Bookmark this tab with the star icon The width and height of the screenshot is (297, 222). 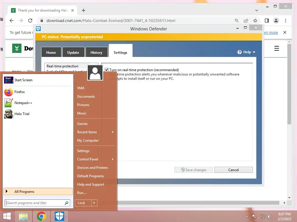pyautogui.click(x=255, y=21)
